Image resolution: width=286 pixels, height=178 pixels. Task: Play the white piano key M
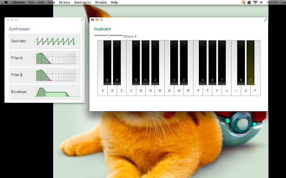pos(160,90)
